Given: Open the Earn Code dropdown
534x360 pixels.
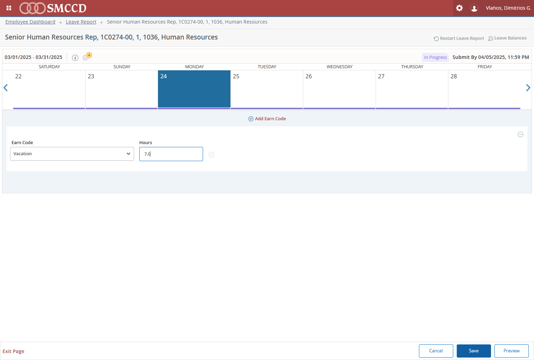Looking at the screenshot, I should 72,154.
